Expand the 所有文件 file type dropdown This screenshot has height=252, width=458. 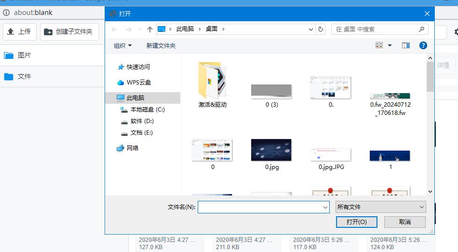pos(380,207)
